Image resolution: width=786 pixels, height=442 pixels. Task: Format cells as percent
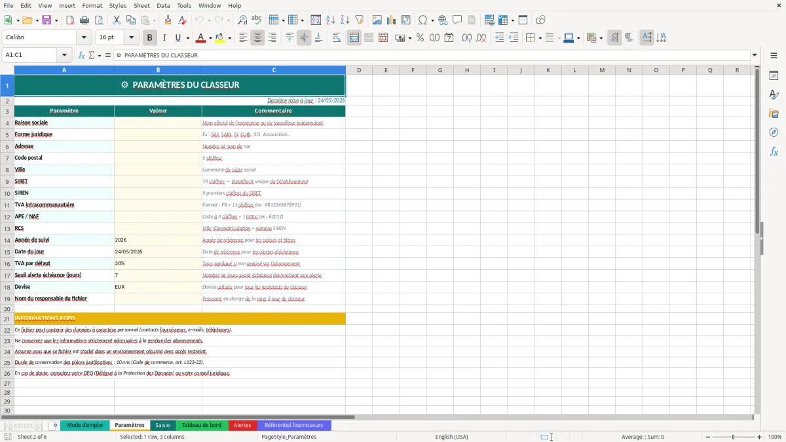point(420,38)
